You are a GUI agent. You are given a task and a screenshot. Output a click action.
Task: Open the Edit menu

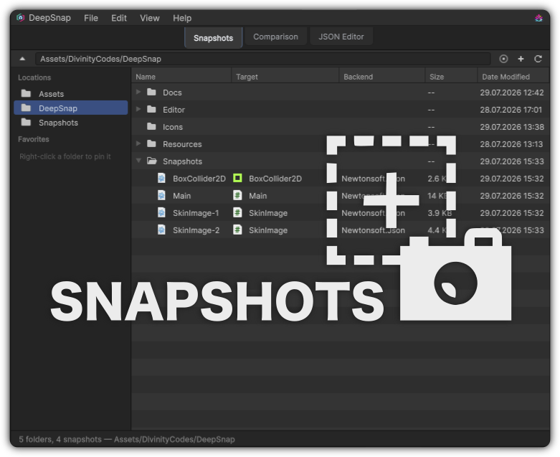(x=119, y=18)
